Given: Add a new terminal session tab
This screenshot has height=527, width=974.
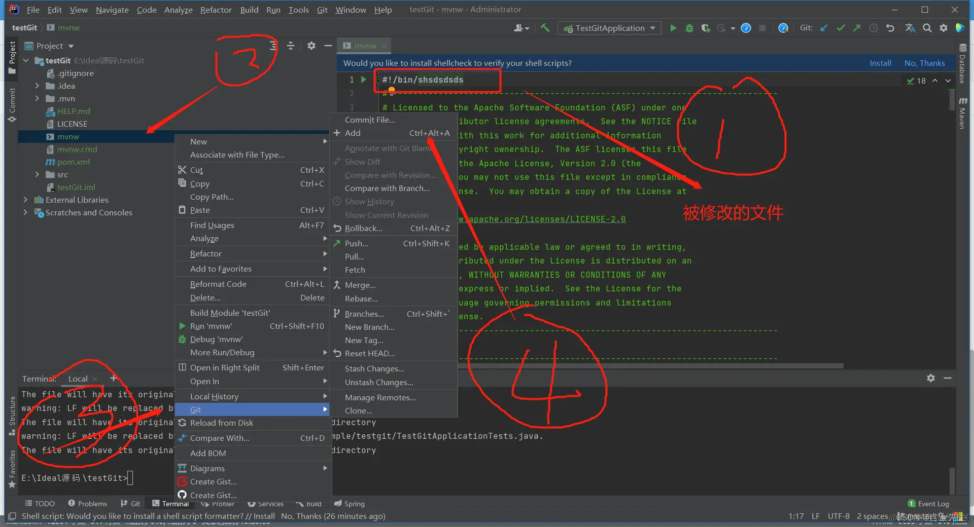Looking at the screenshot, I should click(114, 379).
